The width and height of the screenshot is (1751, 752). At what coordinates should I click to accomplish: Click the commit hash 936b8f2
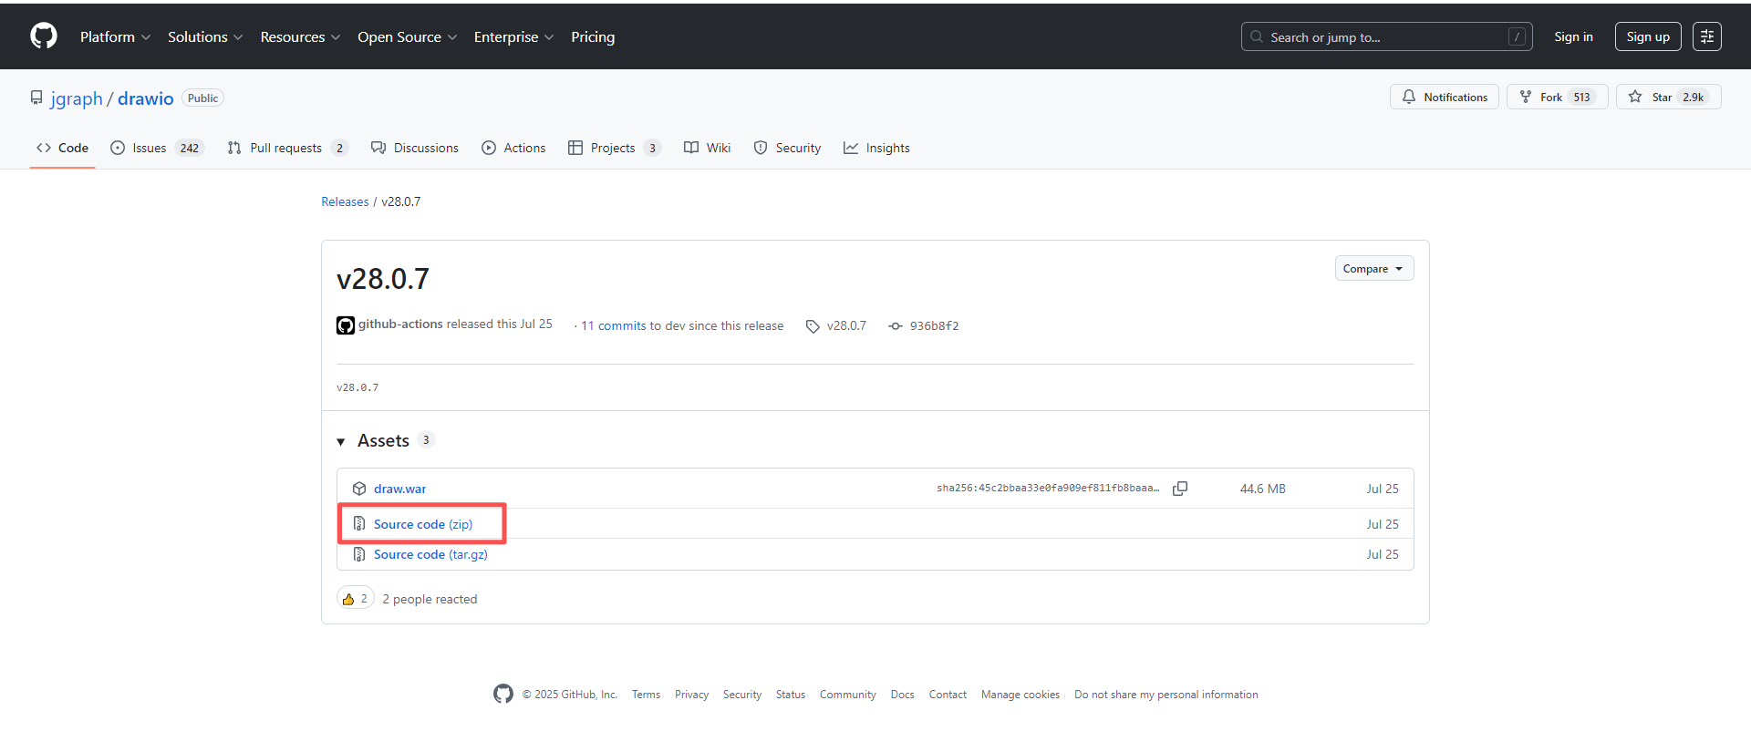coord(933,325)
